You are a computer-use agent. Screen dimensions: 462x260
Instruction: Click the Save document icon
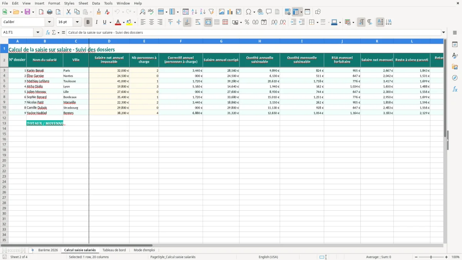pyautogui.click(x=27, y=12)
